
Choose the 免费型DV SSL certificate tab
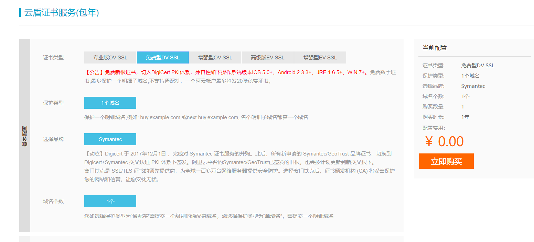(x=163, y=58)
